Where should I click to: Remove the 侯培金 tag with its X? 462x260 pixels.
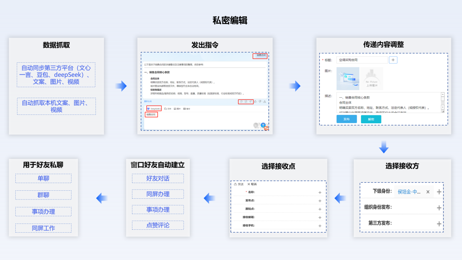(x=428, y=192)
